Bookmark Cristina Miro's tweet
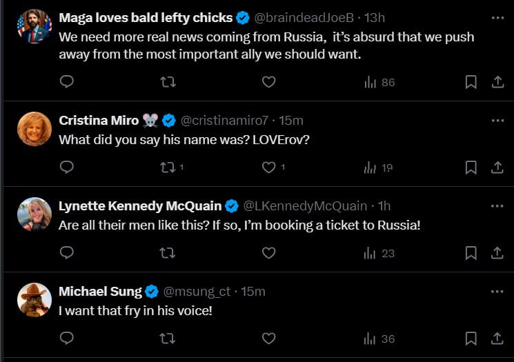 471,168
